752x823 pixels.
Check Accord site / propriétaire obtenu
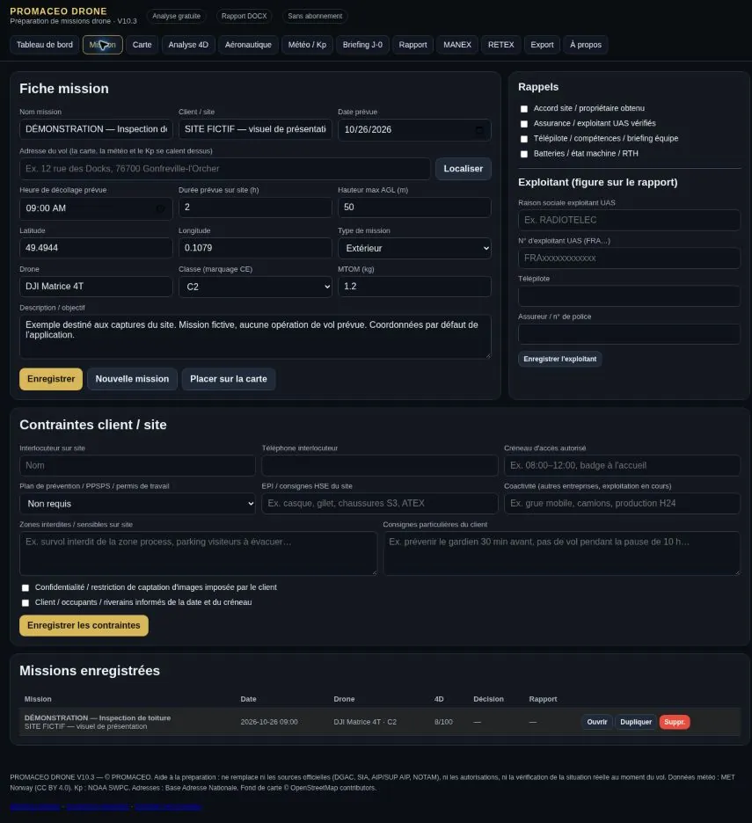pyautogui.click(x=523, y=109)
